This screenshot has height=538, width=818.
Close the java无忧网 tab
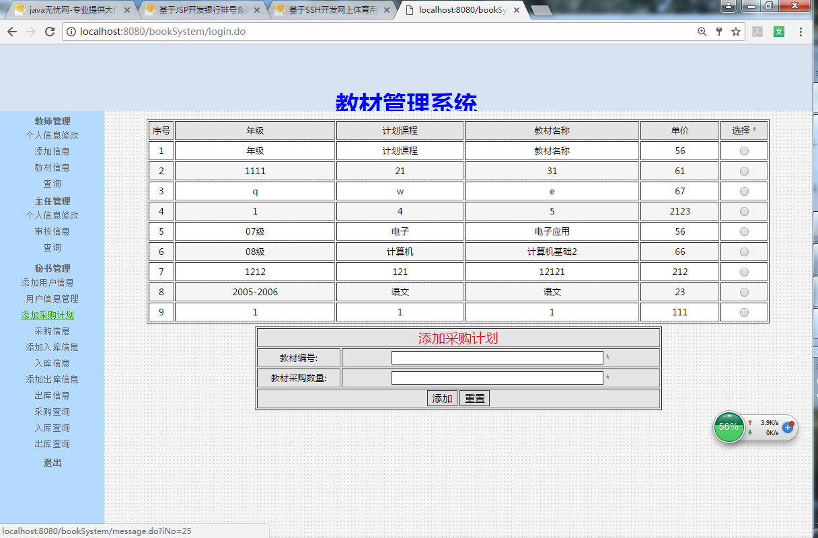(127, 10)
